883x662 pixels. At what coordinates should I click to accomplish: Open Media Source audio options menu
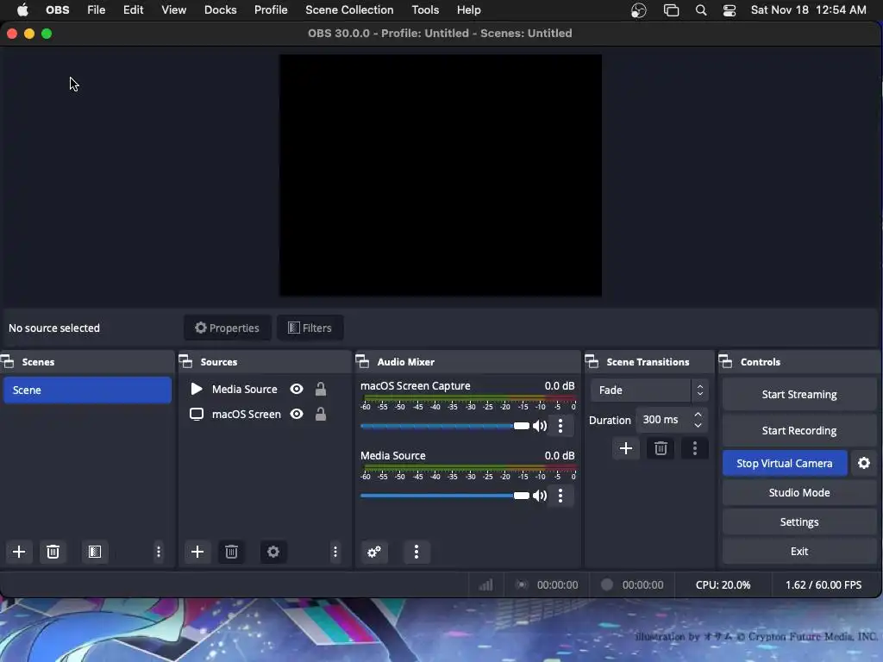pyautogui.click(x=560, y=496)
